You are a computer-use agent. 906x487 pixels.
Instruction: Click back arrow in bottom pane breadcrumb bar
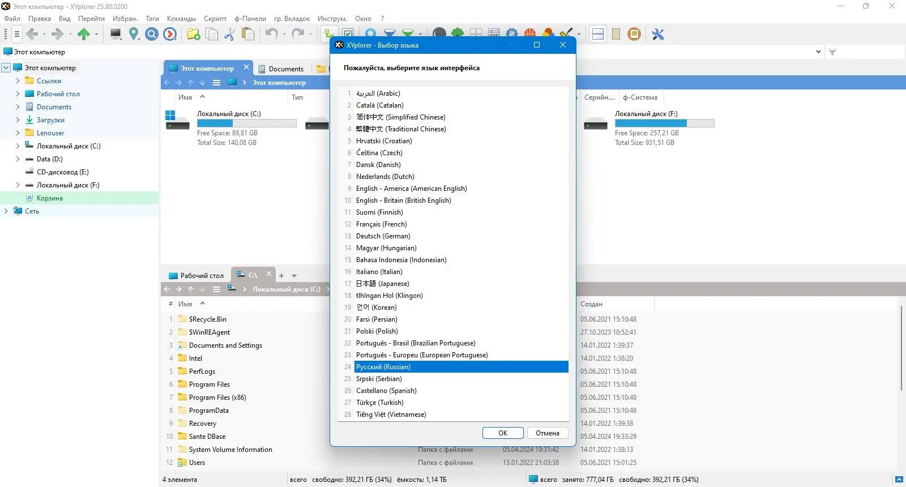pos(166,289)
